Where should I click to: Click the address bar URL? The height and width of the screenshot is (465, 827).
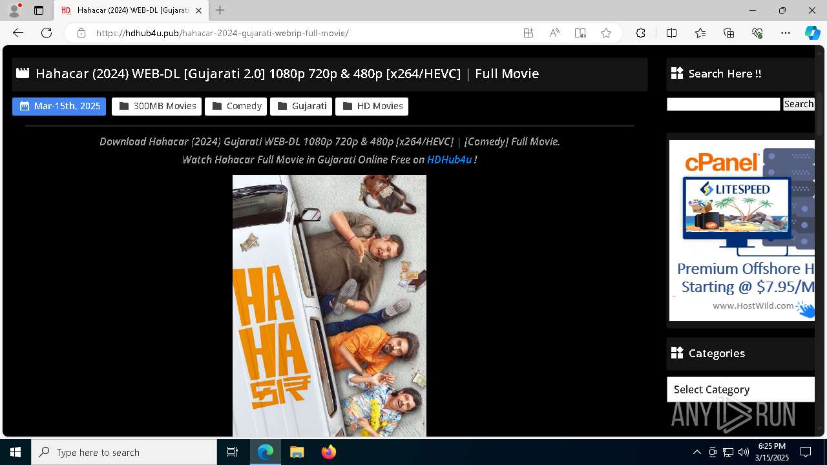[222, 33]
